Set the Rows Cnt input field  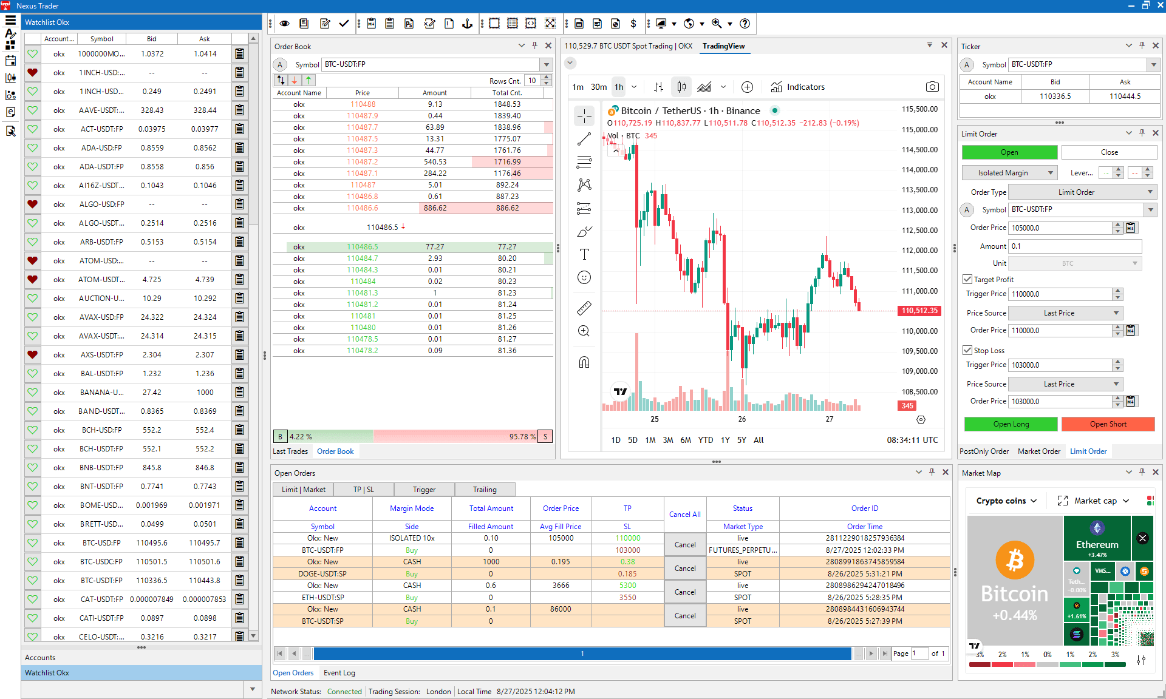click(x=531, y=80)
